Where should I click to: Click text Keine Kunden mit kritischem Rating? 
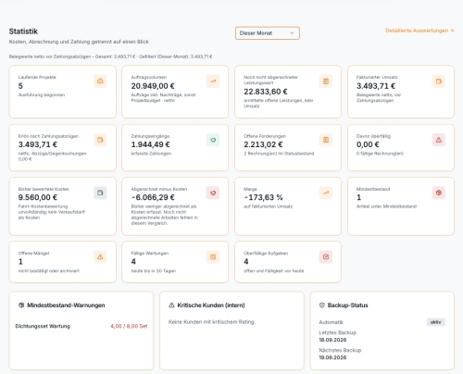(212, 322)
